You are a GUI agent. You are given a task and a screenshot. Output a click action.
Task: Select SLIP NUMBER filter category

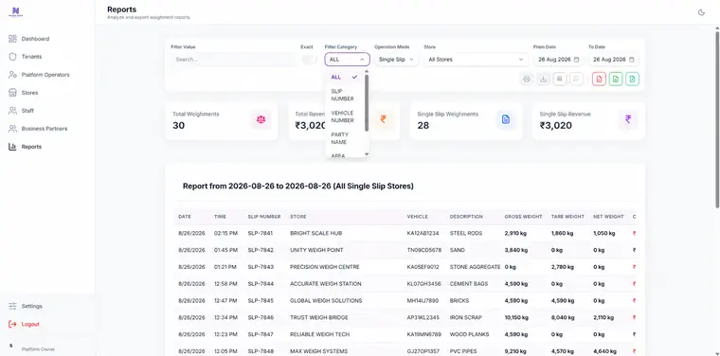pos(345,95)
